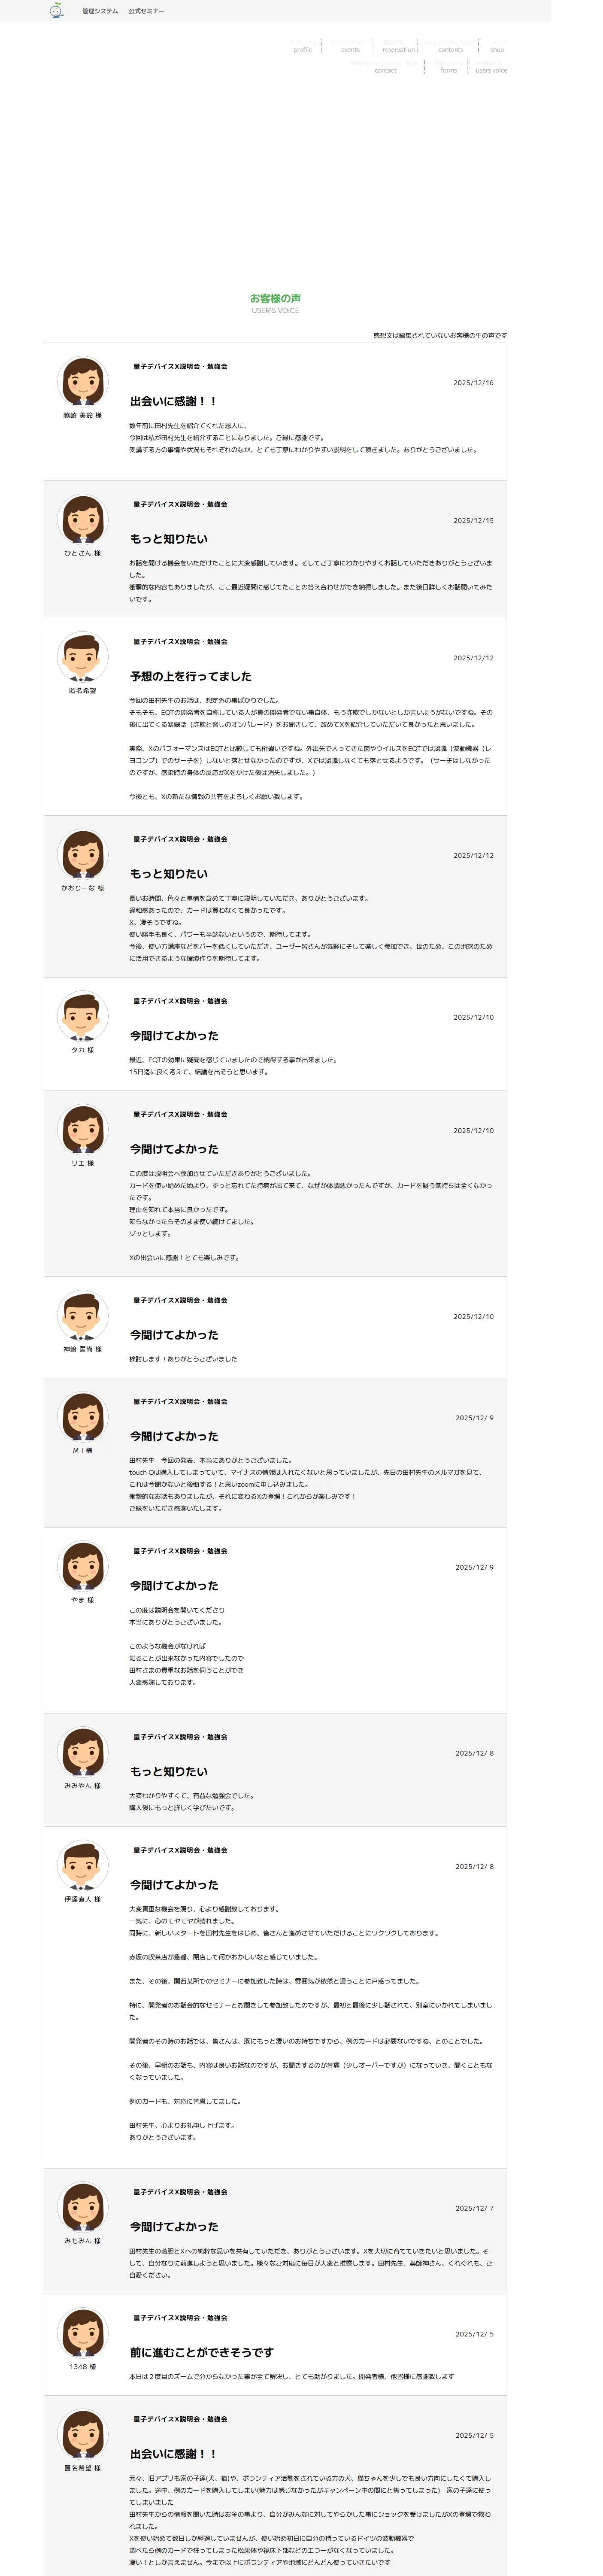This screenshot has height=2576, width=603.
Task: Click avatar of M I 様
Action: tap(83, 1416)
